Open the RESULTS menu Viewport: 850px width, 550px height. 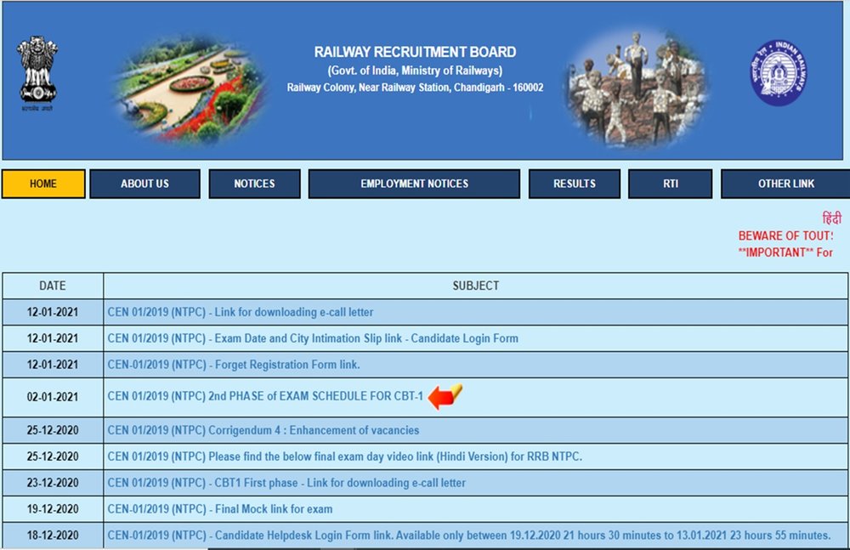point(574,184)
